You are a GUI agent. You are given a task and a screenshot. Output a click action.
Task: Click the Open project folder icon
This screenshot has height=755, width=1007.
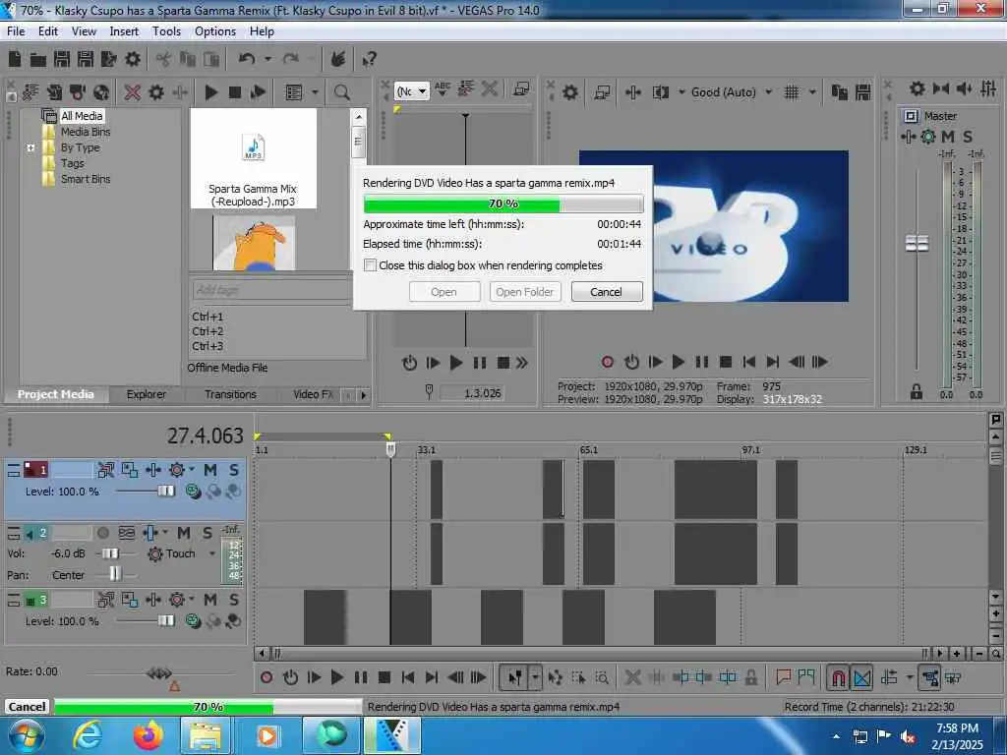[x=38, y=60]
